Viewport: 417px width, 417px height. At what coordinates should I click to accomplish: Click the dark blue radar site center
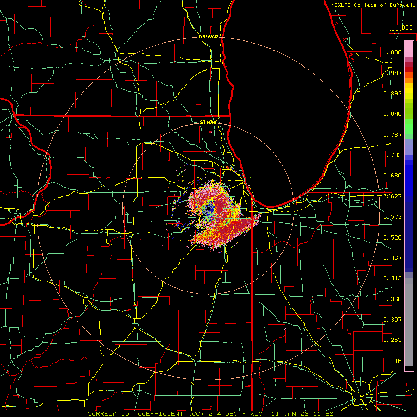click(209, 209)
